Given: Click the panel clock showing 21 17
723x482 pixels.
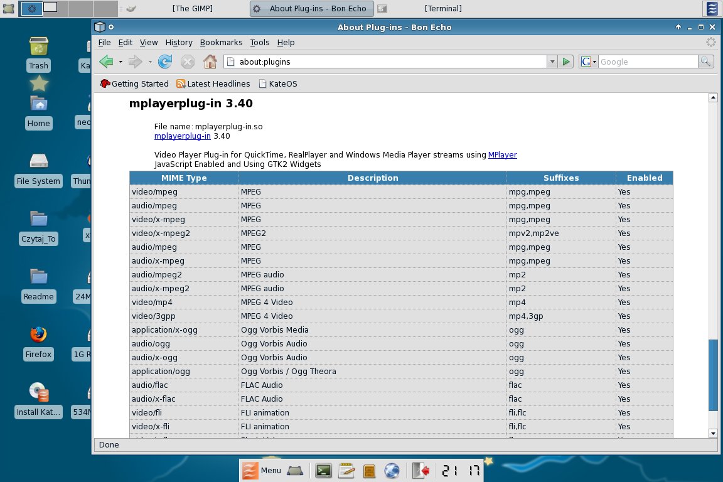Looking at the screenshot, I should click(461, 471).
